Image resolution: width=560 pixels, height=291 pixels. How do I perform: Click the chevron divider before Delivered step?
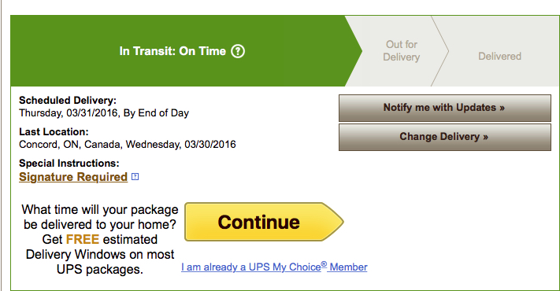[440, 51]
